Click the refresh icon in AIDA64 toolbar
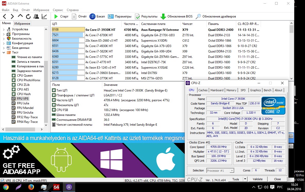 (28, 16)
